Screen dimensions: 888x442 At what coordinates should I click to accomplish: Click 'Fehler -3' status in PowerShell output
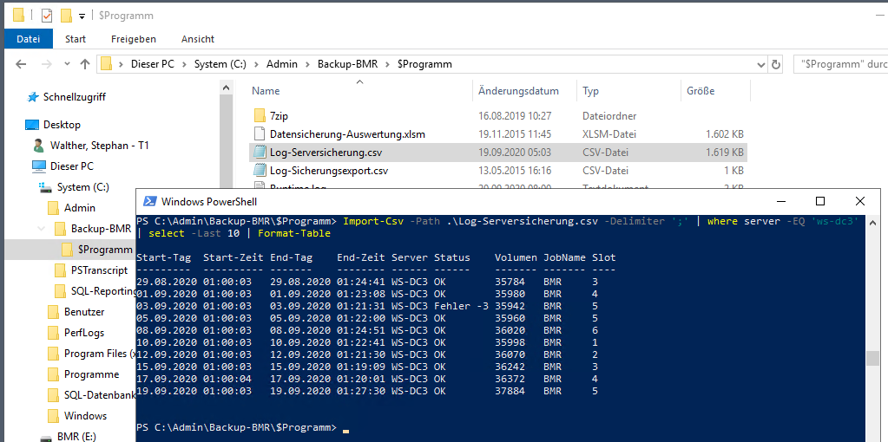461,306
